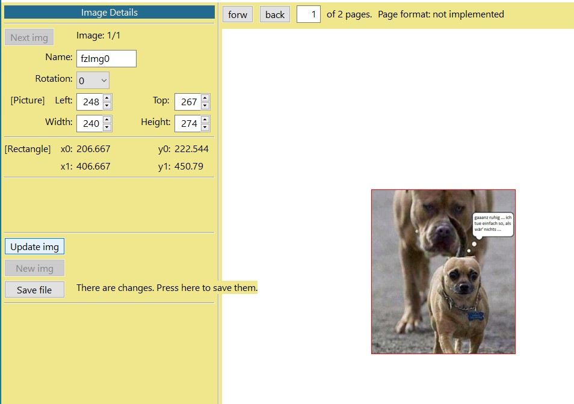Increase the Top value with its up arrow
The width and height of the screenshot is (574, 404).
(205, 98)
